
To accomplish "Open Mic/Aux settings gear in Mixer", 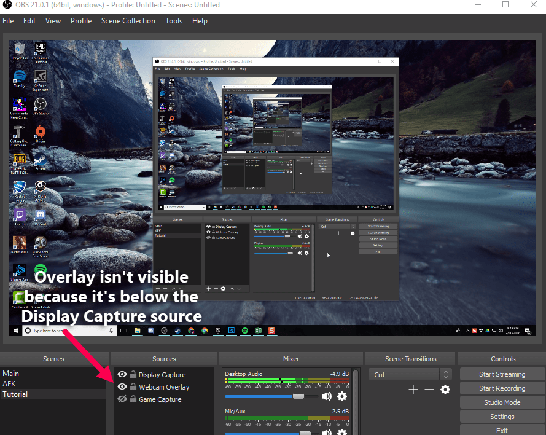I will tap(341, 432).
